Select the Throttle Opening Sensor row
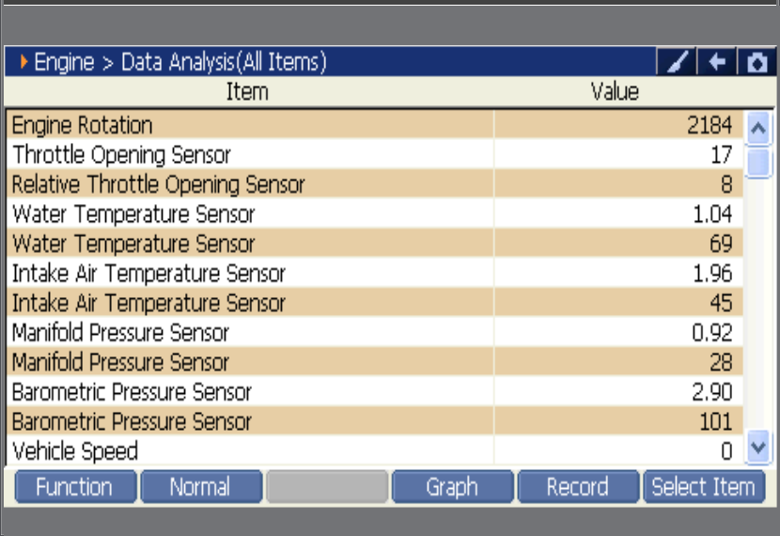780x536 pixels. [375, 154]
